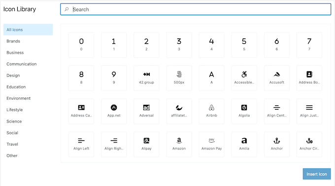
Task: Pick the Align Justify icon
Action: pyautogui.click(x=309, y=111)
